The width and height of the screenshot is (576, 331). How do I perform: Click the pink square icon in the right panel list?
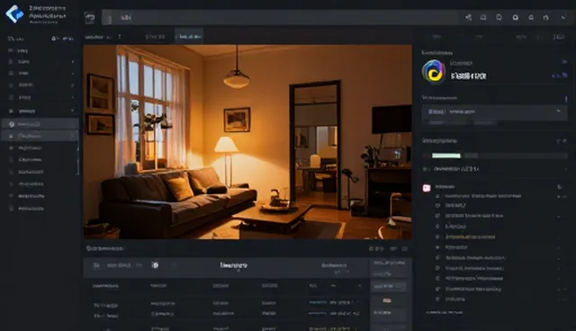427,188
